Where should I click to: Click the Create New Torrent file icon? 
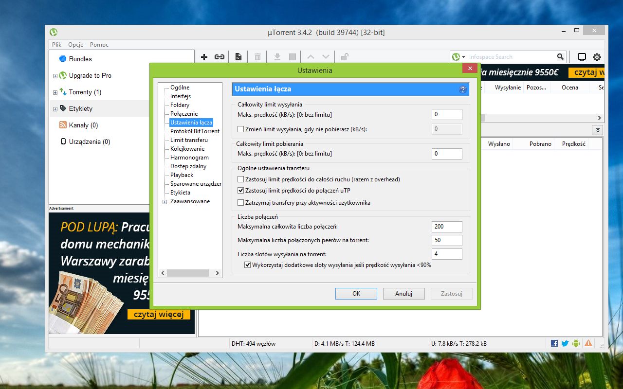[238, 57]
